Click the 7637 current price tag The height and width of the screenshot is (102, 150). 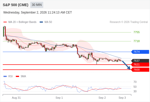coord(140,61)
